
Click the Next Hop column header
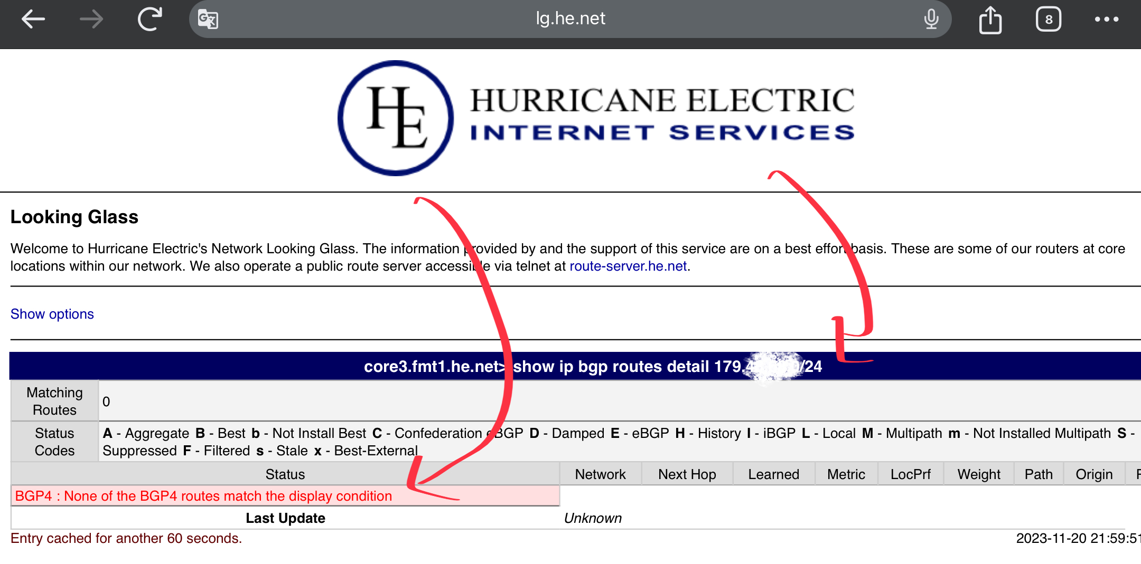[687, 474]
